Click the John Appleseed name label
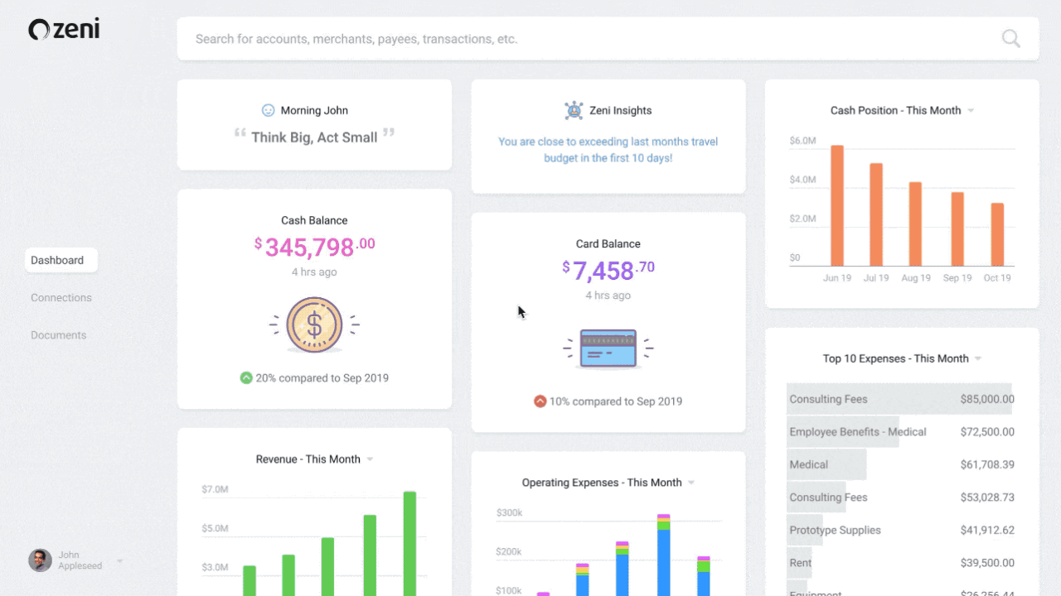Screen dimensions: 1061x596 [80, 560]
